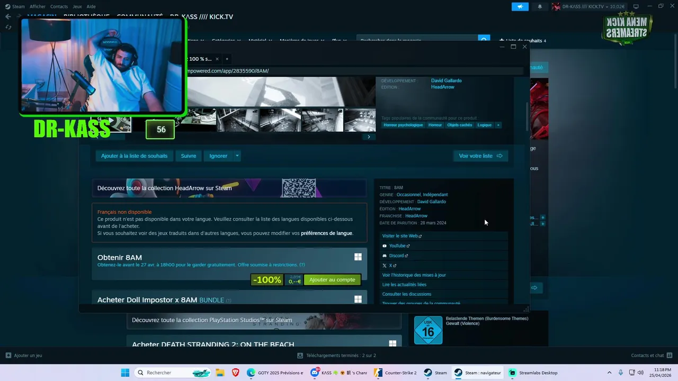Click Ajouter au compte for 8AM
678x381 pixels.
point(332,279)
